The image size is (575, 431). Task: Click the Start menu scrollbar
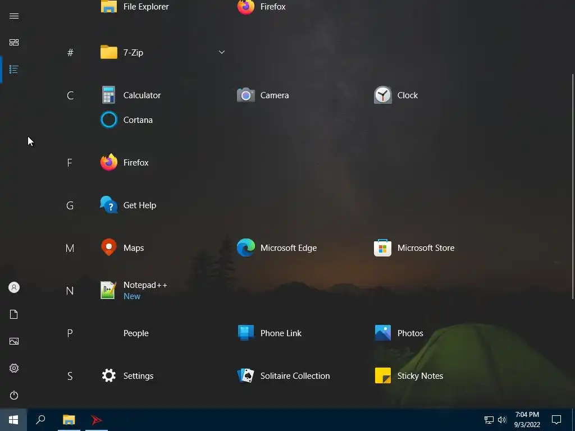[x=572, y=186]
